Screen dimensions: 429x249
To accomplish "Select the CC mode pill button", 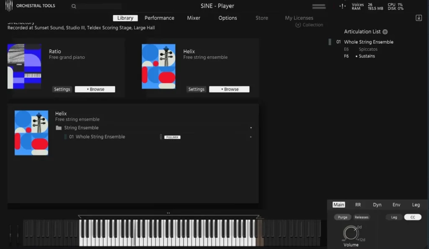I will pos(413,217).
